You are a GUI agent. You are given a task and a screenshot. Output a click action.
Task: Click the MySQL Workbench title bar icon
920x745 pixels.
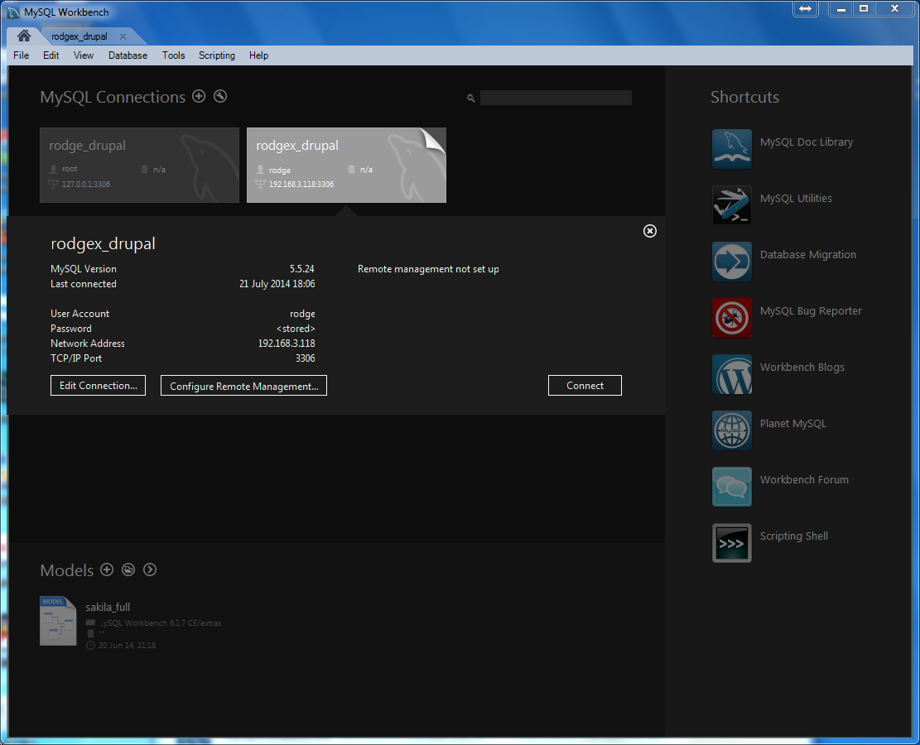click(x=13, y=12)
